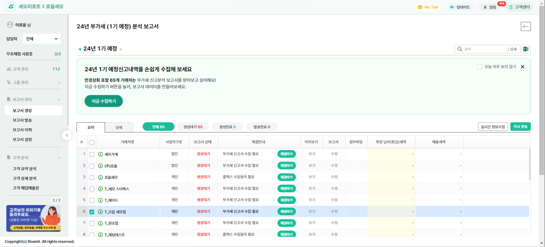545x247 pixels.
Task: Click the back arrow icon
Action: coord(526,26)
